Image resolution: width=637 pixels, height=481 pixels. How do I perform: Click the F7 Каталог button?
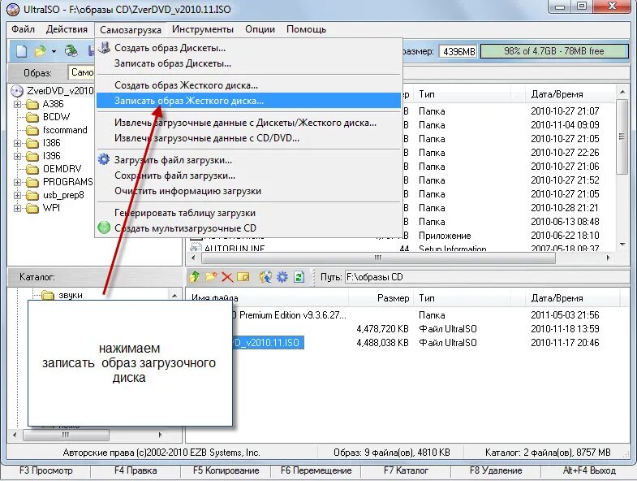[x=406, y=470]
